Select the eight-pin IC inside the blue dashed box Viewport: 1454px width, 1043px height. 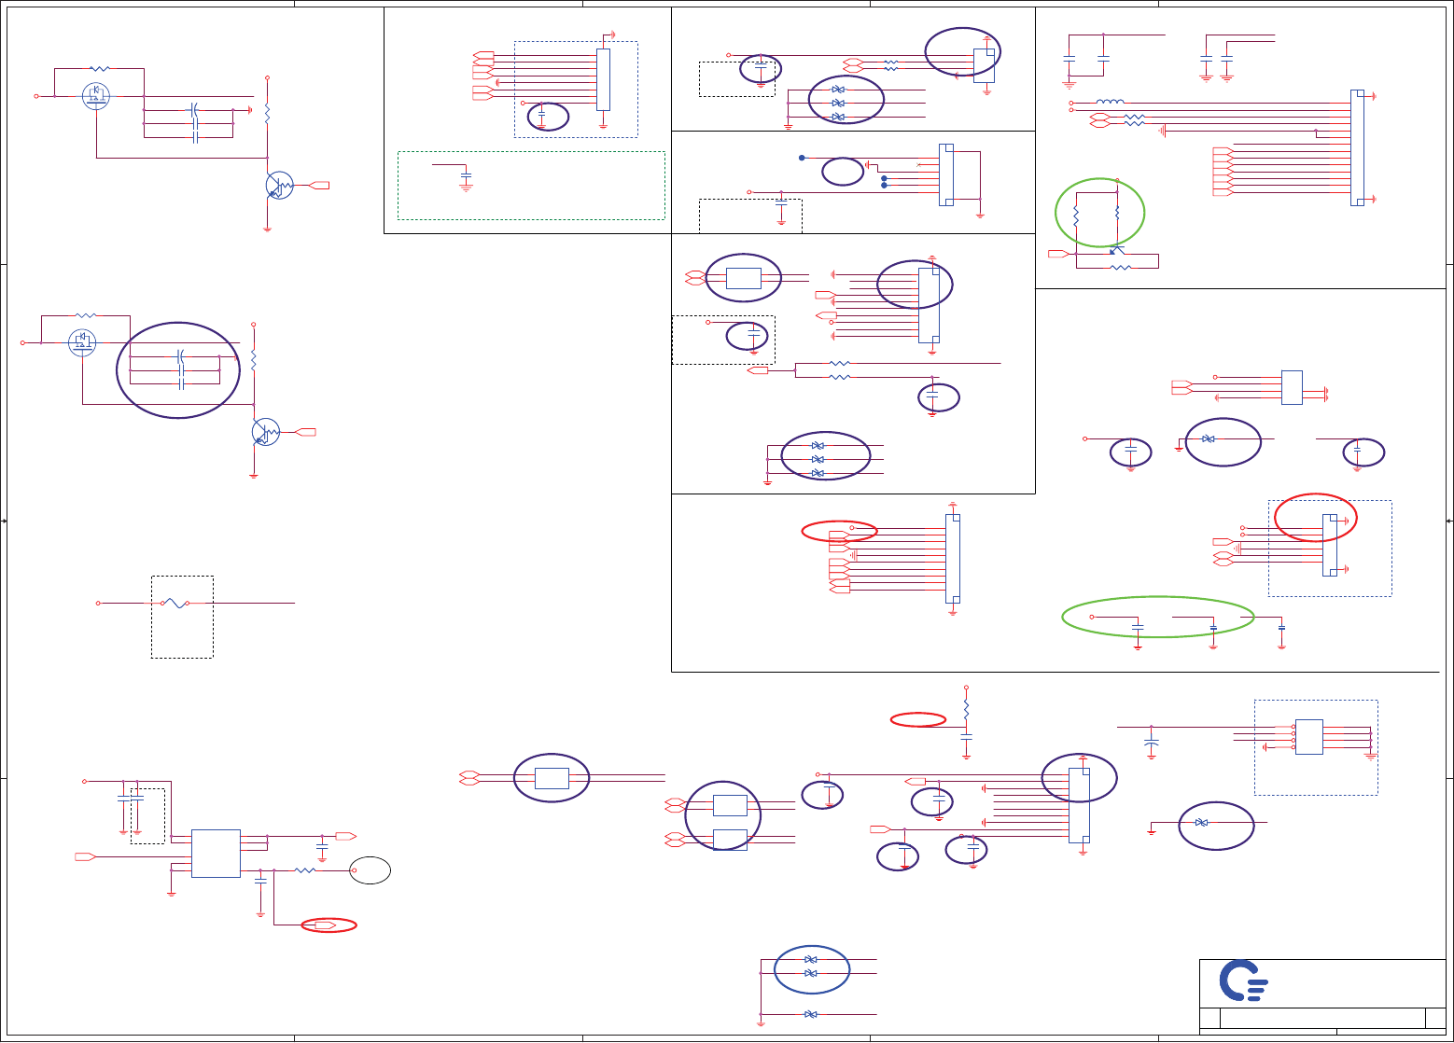click(1309, 736)
